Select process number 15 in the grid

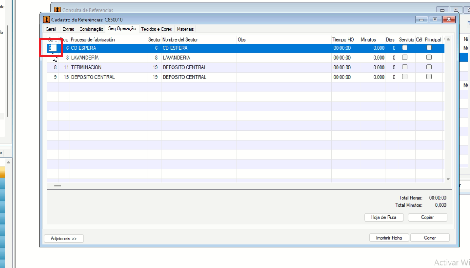[66, 77]
